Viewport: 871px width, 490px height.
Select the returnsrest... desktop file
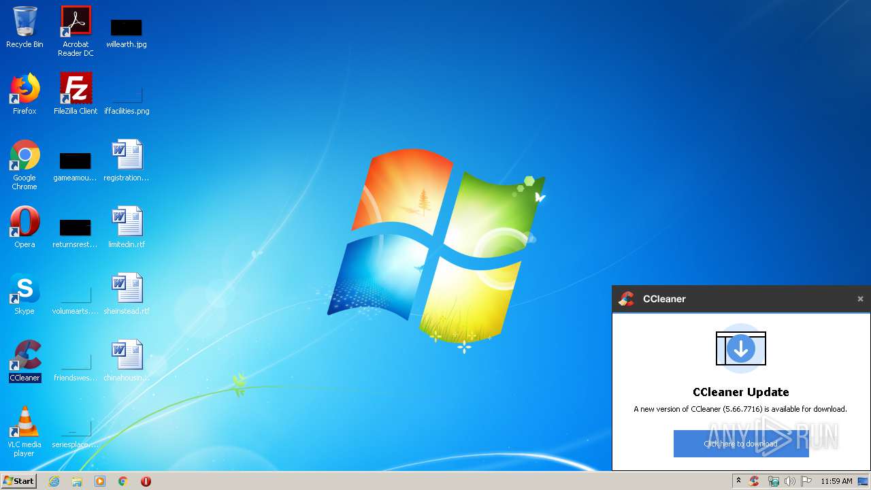pos(75,233)
